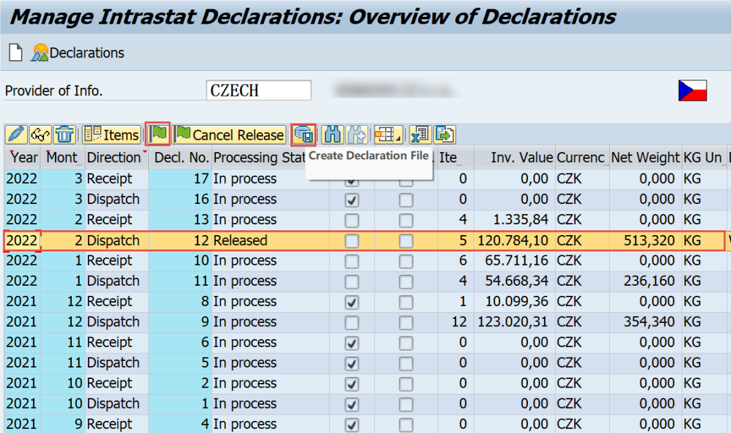The height and width of the screenshot is (433, 731).
Task: Select the Released declaration 12 row
Action: (x=365, y=240)
